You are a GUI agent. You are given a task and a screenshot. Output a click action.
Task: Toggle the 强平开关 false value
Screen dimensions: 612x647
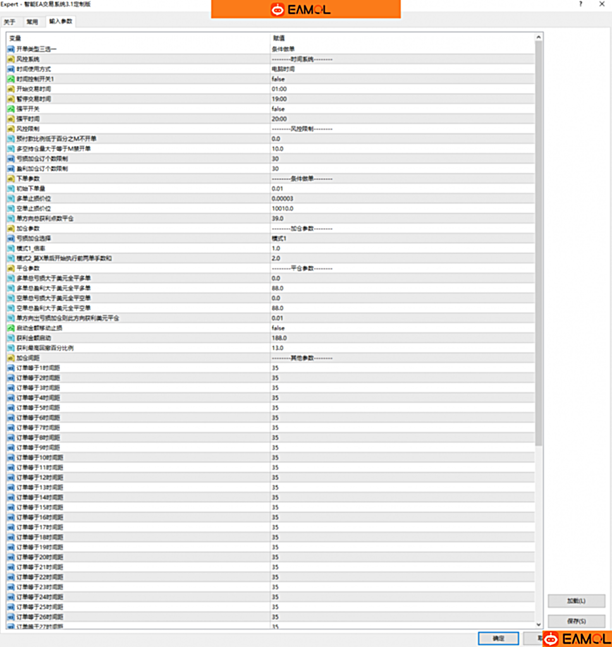(278, 109)
